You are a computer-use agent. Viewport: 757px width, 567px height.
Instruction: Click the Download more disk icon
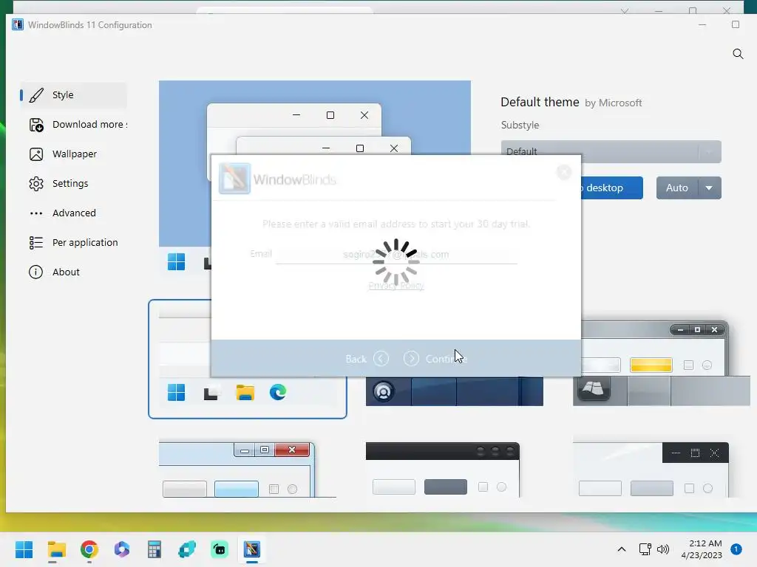pos(36,125)
